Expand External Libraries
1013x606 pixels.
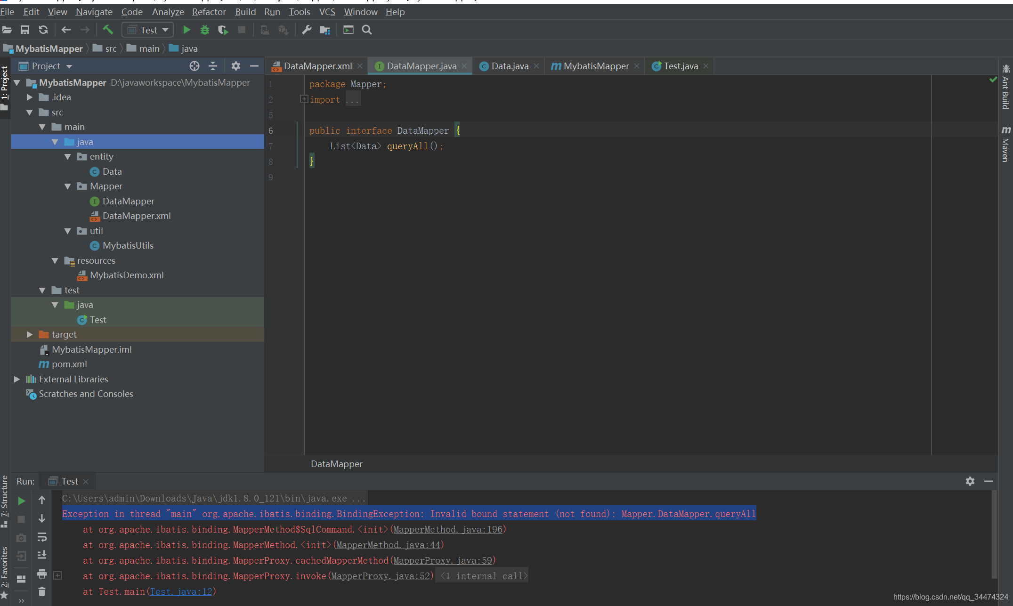click(x=17, y=380)
